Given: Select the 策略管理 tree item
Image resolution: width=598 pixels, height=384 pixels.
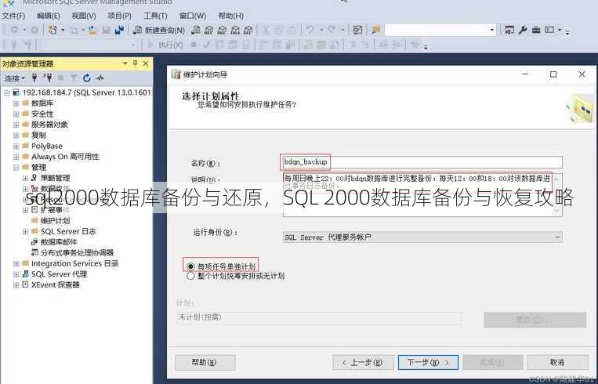Looking at the screenshot, I should tap(56, 178).
